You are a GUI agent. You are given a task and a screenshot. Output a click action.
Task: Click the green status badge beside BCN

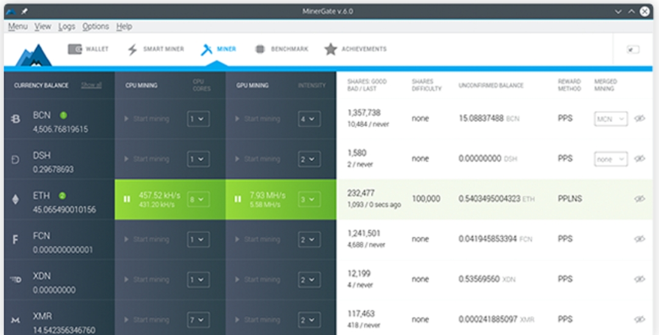pyautogui.click(x=63, y=115)
